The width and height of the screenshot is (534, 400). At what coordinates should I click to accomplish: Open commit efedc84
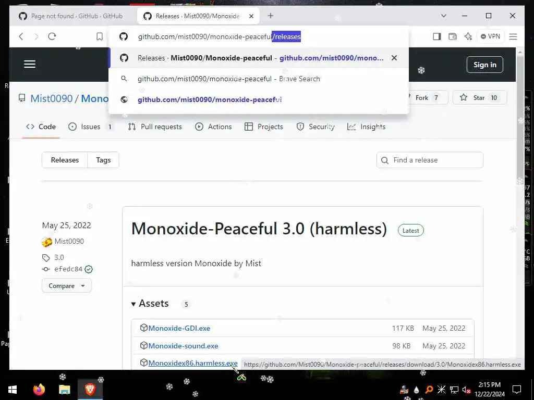pos(68,269)
